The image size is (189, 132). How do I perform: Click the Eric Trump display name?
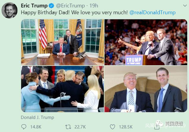point(34,6)
